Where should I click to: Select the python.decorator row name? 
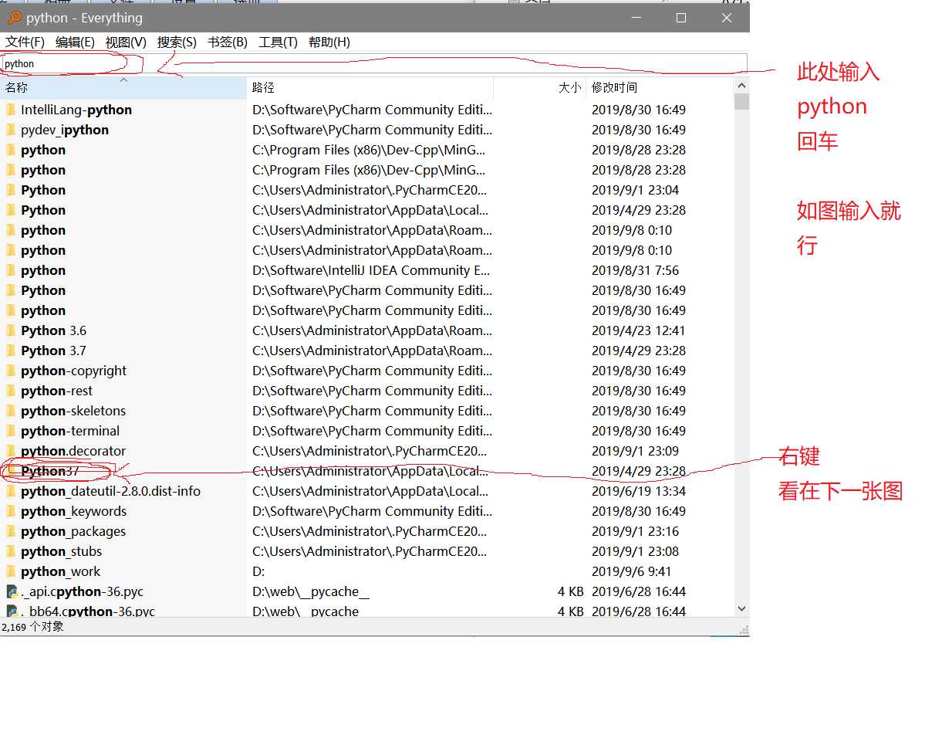[73, 451]
